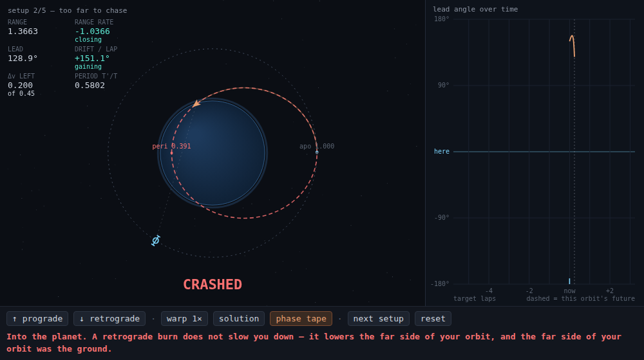Click the orange lead angle curve
This screenshot has height=360, width=644.
572,46
